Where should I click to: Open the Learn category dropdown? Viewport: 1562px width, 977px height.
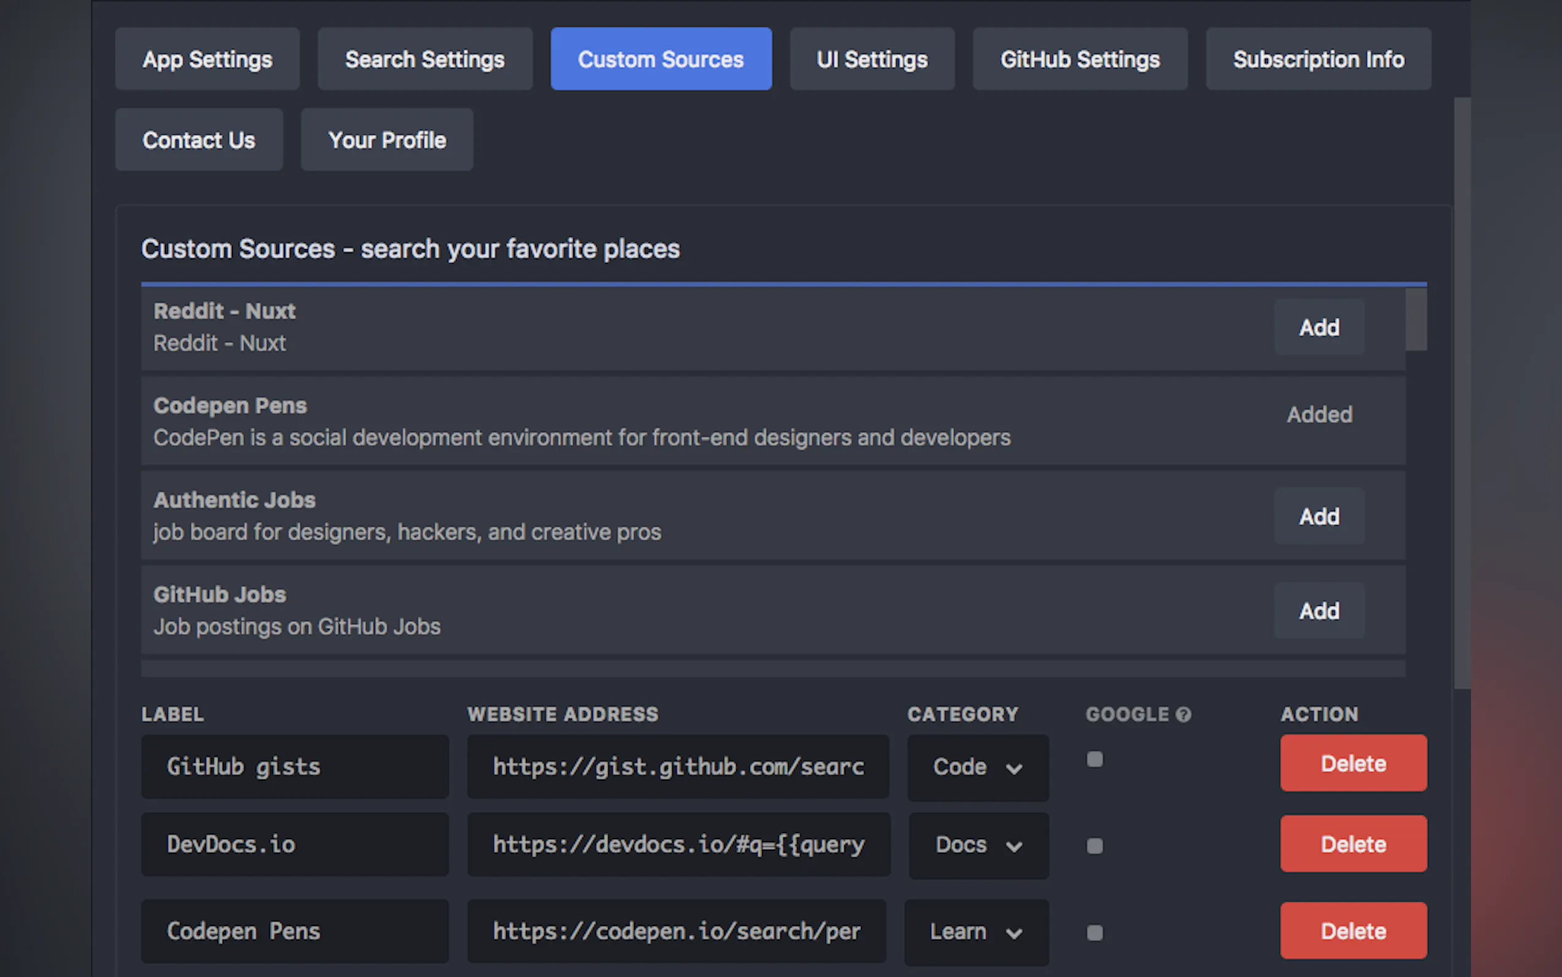tap(977, 931)
